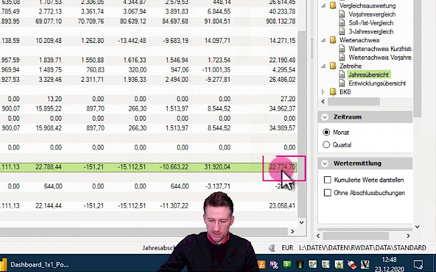Click the green info bubble tray icon
This screenshot has height=272, width=436.
point(286,264)
